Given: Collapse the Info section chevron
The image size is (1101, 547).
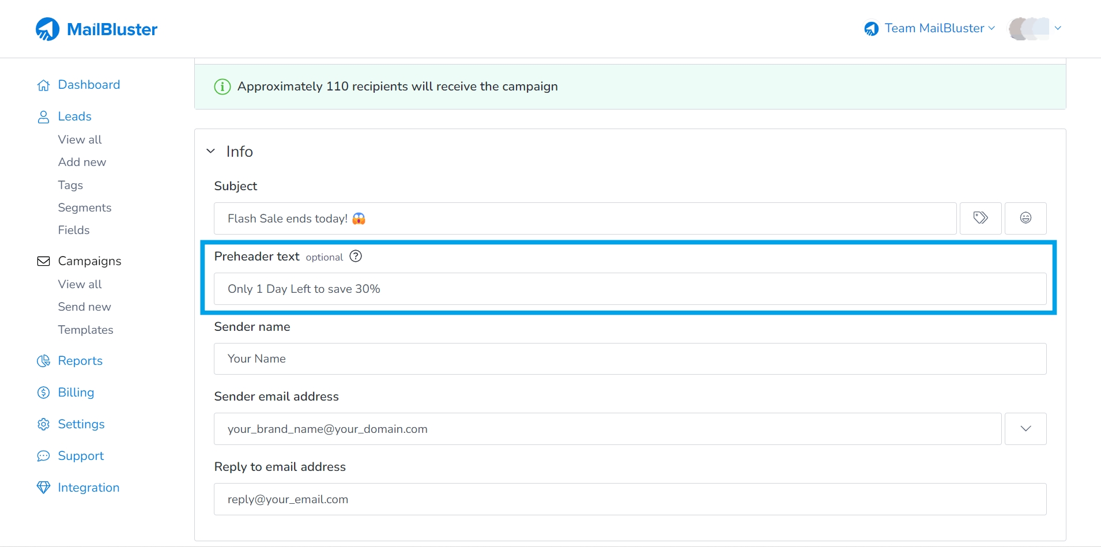Looking at the screenshot, I should 211,150.
